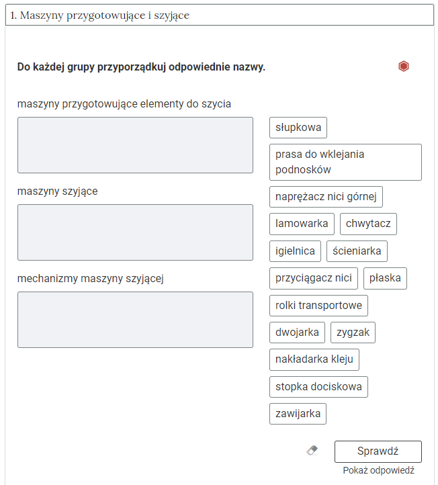438x485 pixels.
Task: Choose the dwojarka word tile
Action: tap(298, 333)
